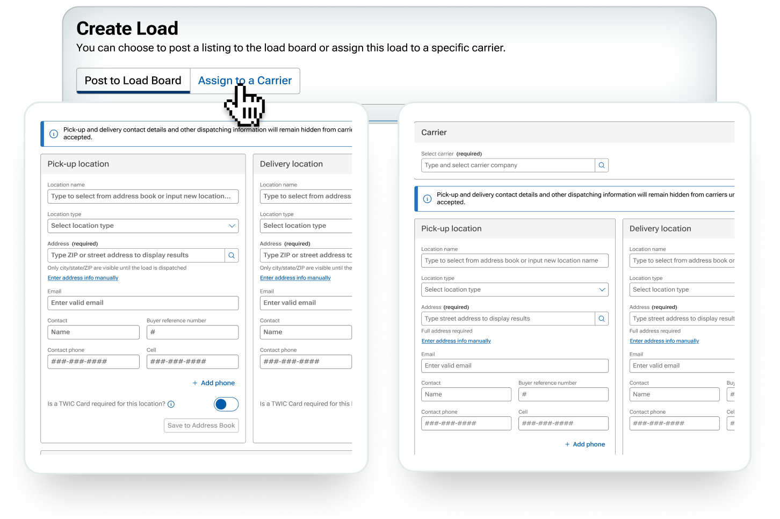Click info icon in banner under Post to Load Board tab
Viewport: 780px width, 519px height.
(x=54, y=134)
